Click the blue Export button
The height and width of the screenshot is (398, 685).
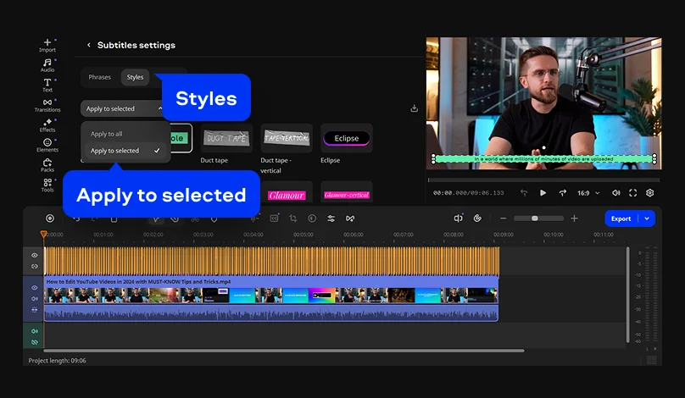621,218
